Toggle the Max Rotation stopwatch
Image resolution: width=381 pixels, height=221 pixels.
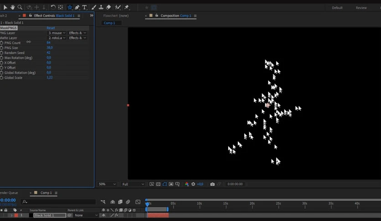coord(2,58)
